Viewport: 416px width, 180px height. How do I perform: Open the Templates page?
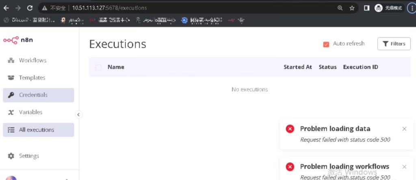32,78
